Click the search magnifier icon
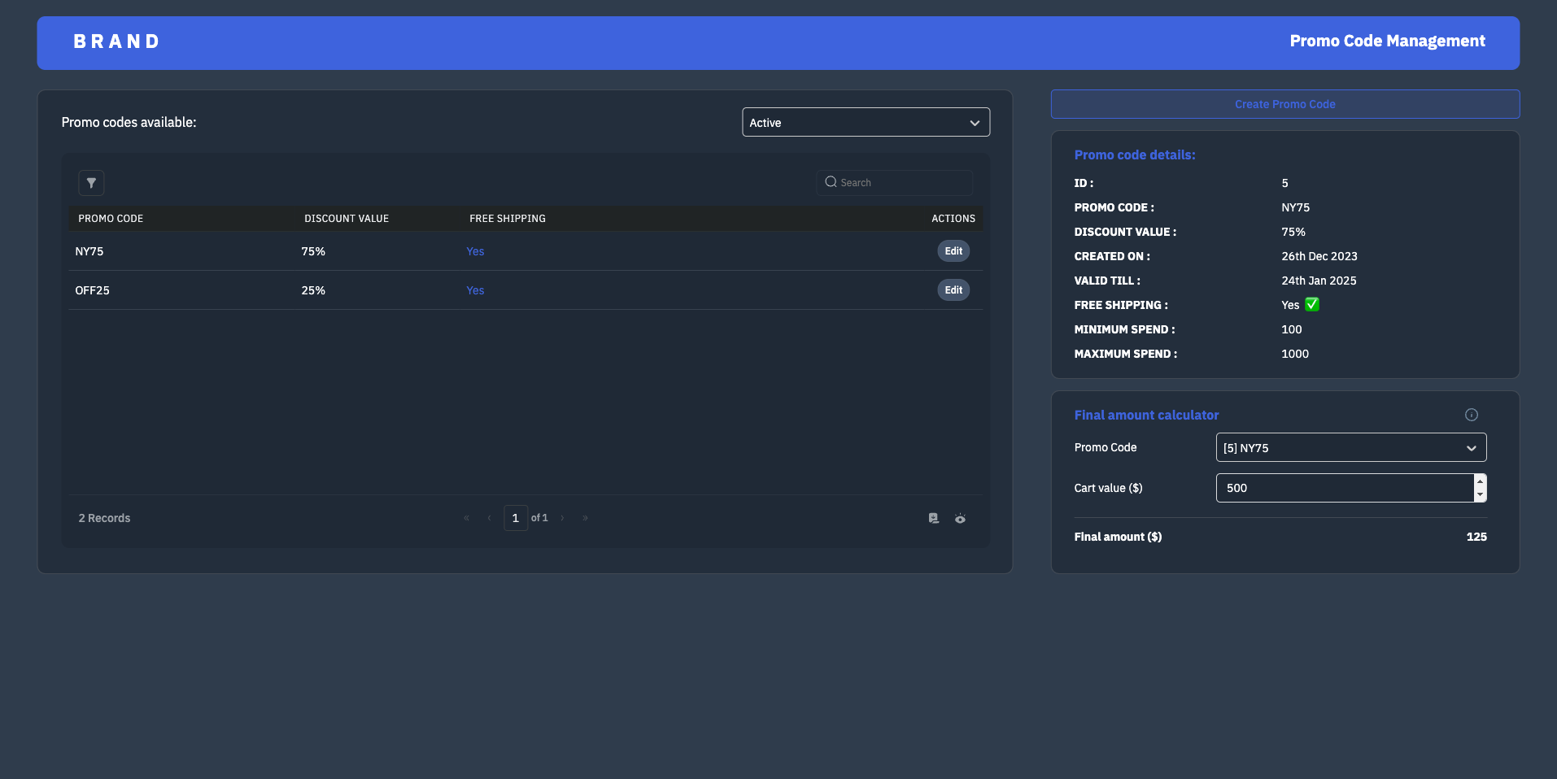This screenshot has height=779, width=1557. point(831,182)
